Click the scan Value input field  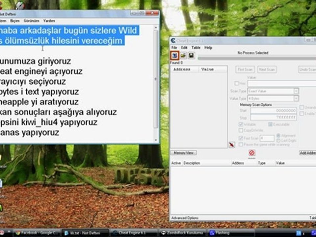pos(281,83)
